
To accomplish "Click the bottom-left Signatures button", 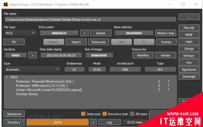I will click(14, 114).
